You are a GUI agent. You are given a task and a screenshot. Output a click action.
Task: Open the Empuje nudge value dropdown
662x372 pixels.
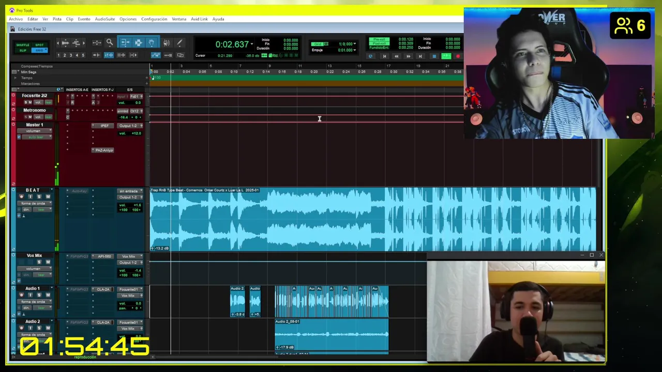pos(355,50)
